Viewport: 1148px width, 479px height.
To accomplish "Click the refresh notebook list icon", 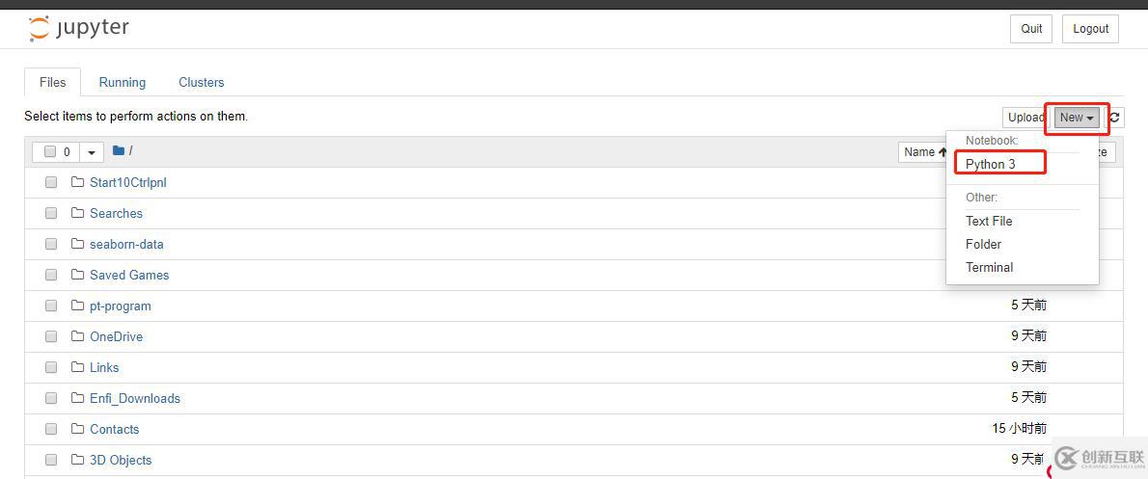I will [x=1114, y=118].
